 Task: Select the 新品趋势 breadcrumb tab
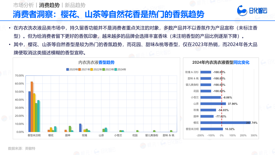(x=75, y=5)
